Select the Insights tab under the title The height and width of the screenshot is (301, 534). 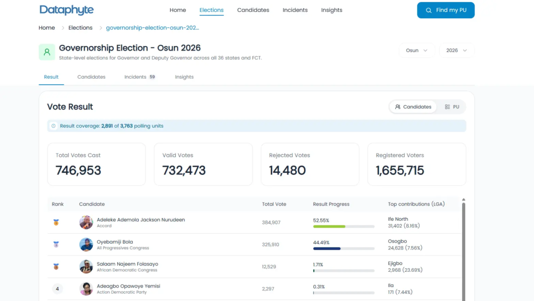184,77
